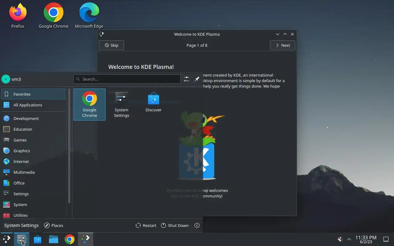The width and height of the screenshot is (394, 246).
Task: Click the vm3 user avatar
Action: [6, 79]
